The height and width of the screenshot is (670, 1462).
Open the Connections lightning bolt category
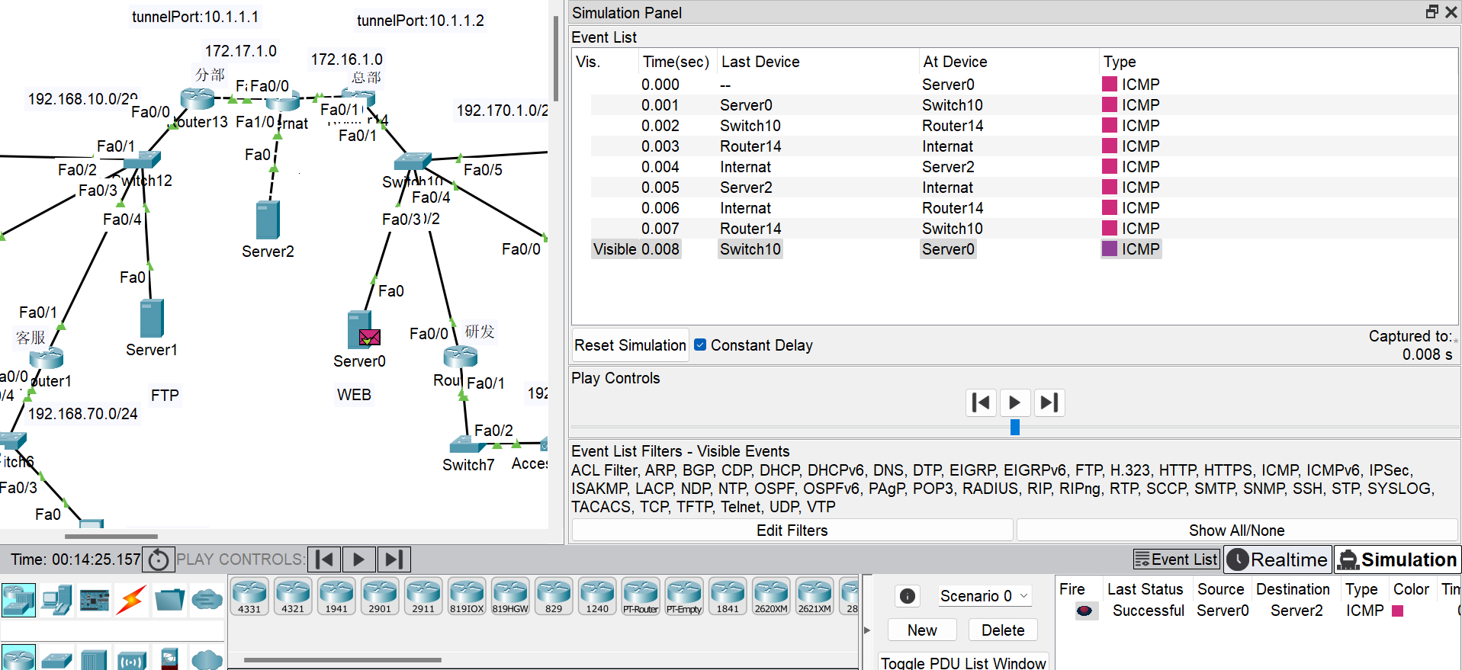pyautogui.click(x=131, y=600)
